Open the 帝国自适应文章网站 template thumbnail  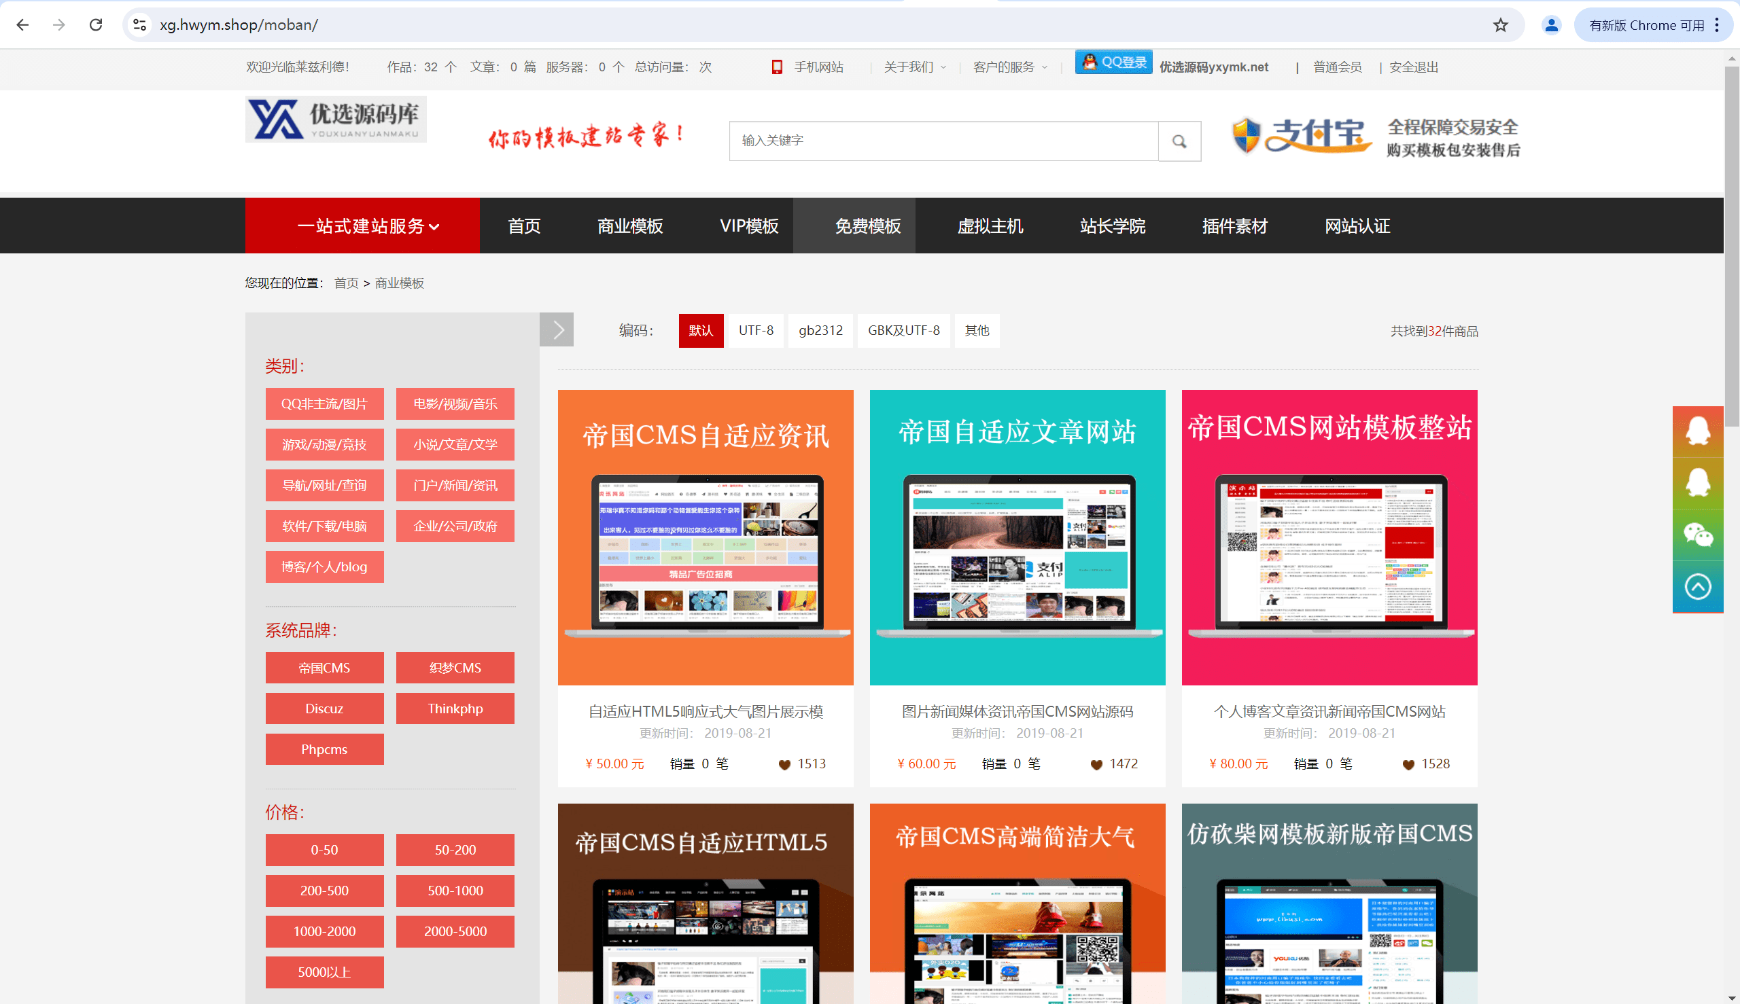(1017, 537)
